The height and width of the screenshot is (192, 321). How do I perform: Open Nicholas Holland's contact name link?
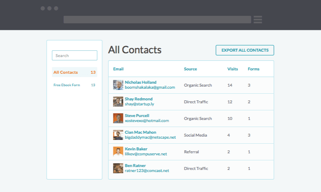tap(140, 82)
